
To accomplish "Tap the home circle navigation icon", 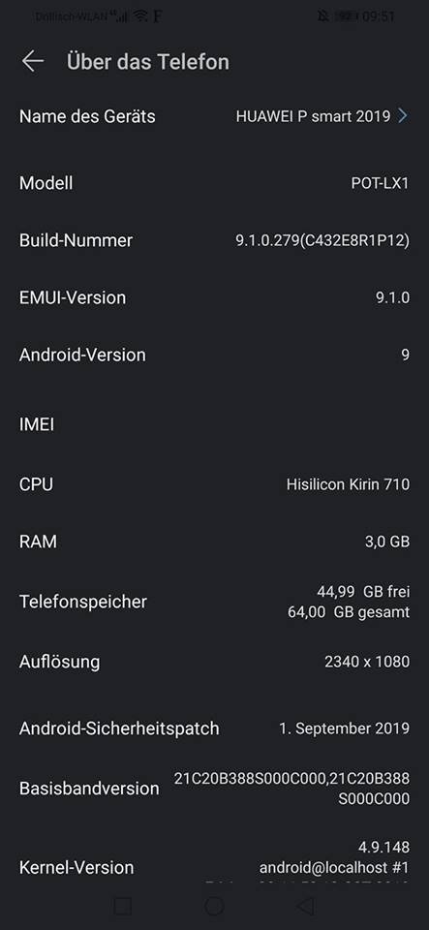I will tap(215, 907).
